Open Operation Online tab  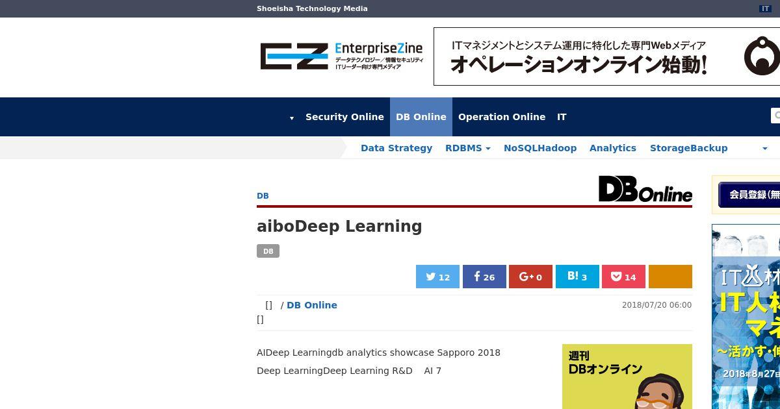[502, 117]
